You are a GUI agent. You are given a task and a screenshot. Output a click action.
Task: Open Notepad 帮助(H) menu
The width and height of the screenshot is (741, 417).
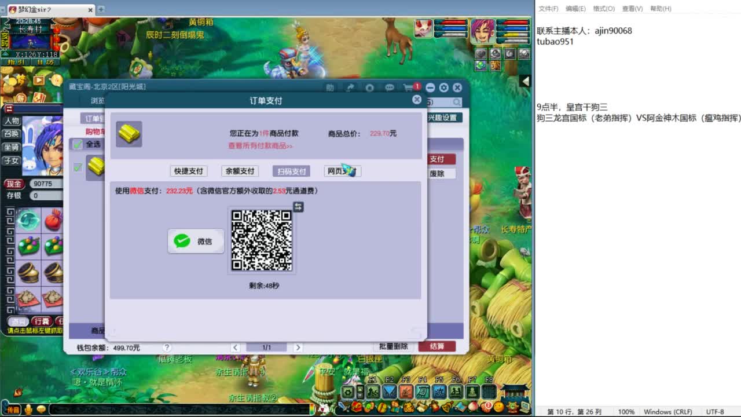(x=661, y=9)
